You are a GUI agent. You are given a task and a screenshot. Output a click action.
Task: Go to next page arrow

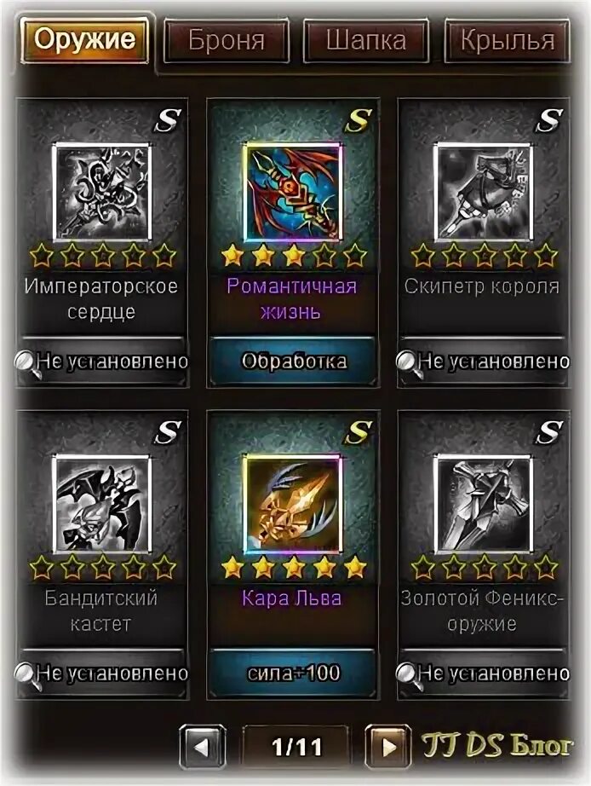[387, 748]
